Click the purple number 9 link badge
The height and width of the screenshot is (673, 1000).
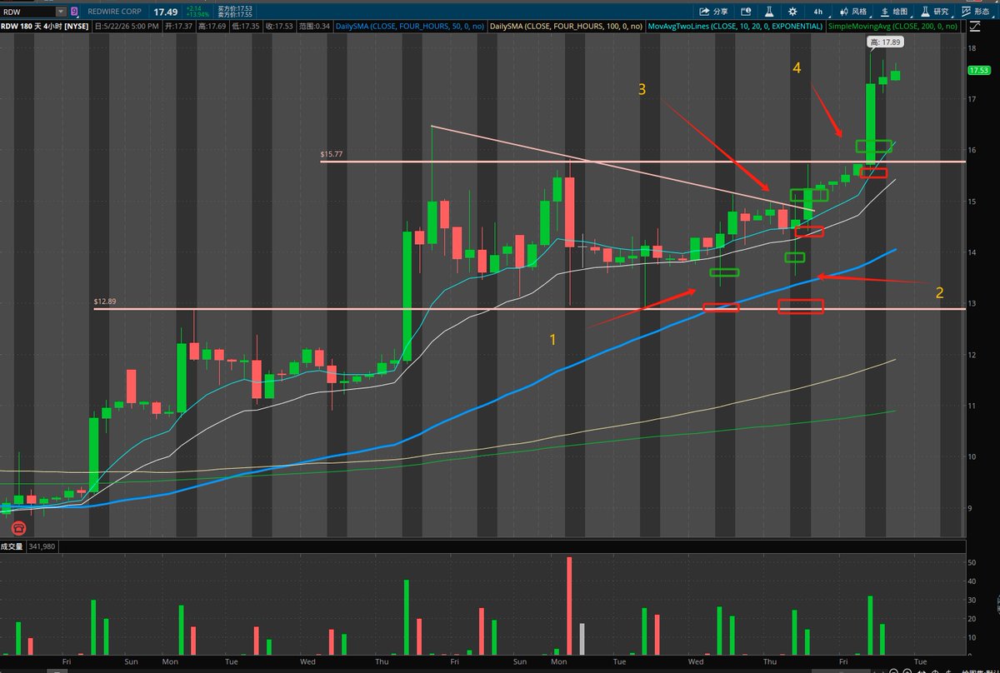(x=75, y=12)
